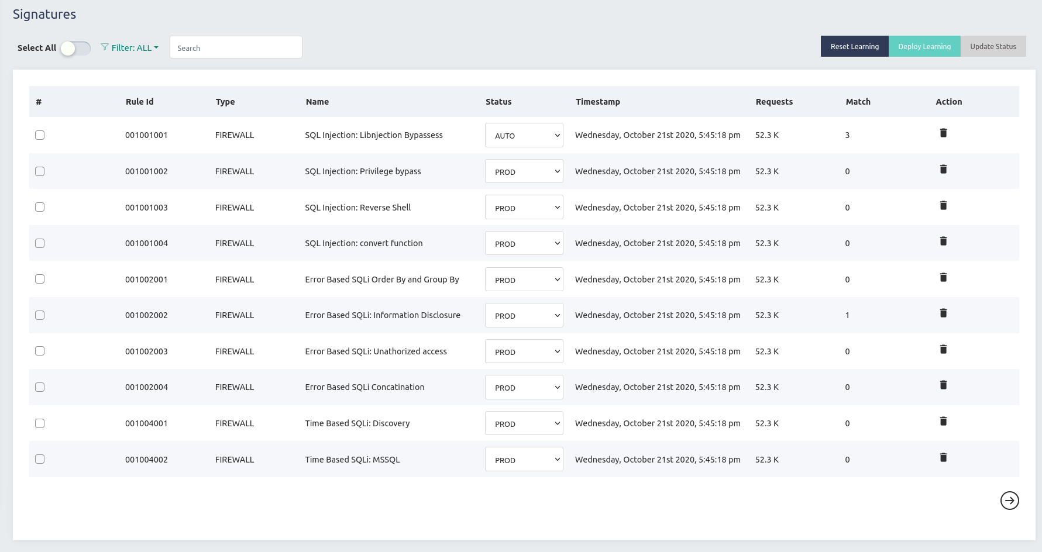Remove Error Based SQLi Concatination rule
1042x552 pixels.
943,385
